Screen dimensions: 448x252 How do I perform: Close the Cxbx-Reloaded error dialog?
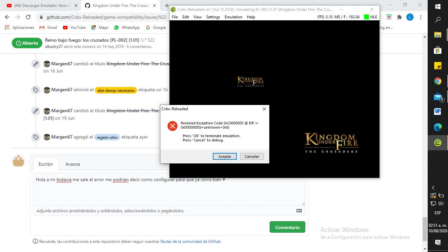pyautogui.click(x=264, y=109)
